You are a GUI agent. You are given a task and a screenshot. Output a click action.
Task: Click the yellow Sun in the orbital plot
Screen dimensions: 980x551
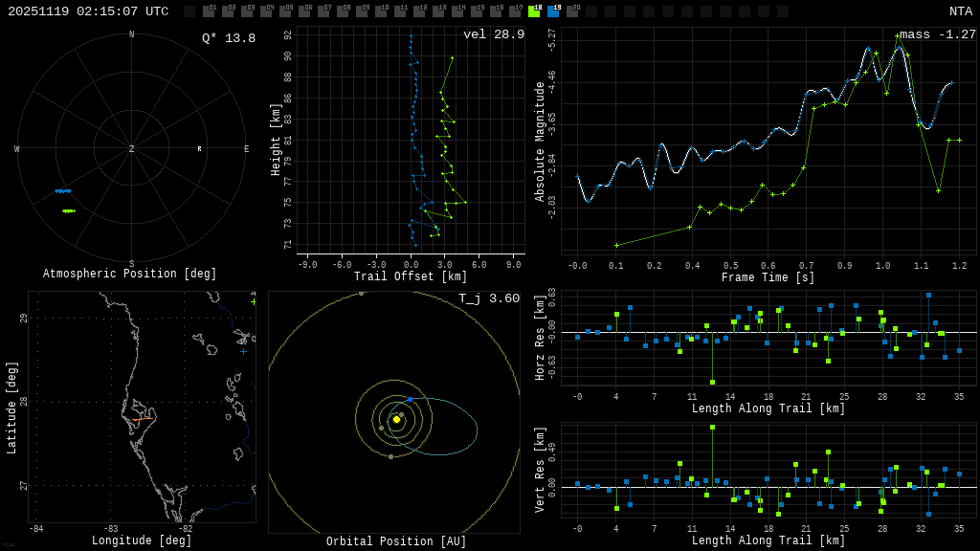tap(396, 419)
